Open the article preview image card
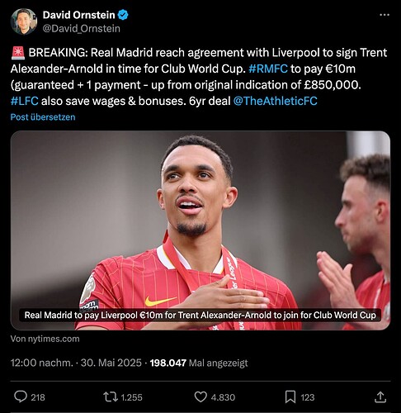This screenshot has width=401, height=413. 200,230
